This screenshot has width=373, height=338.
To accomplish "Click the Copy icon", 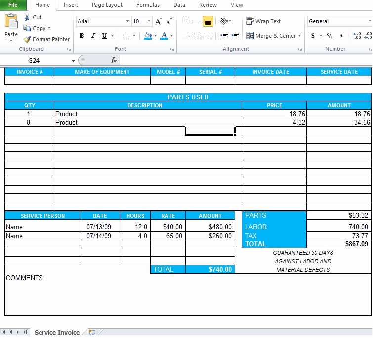I will pyautogui.click(x=27, y=28).
